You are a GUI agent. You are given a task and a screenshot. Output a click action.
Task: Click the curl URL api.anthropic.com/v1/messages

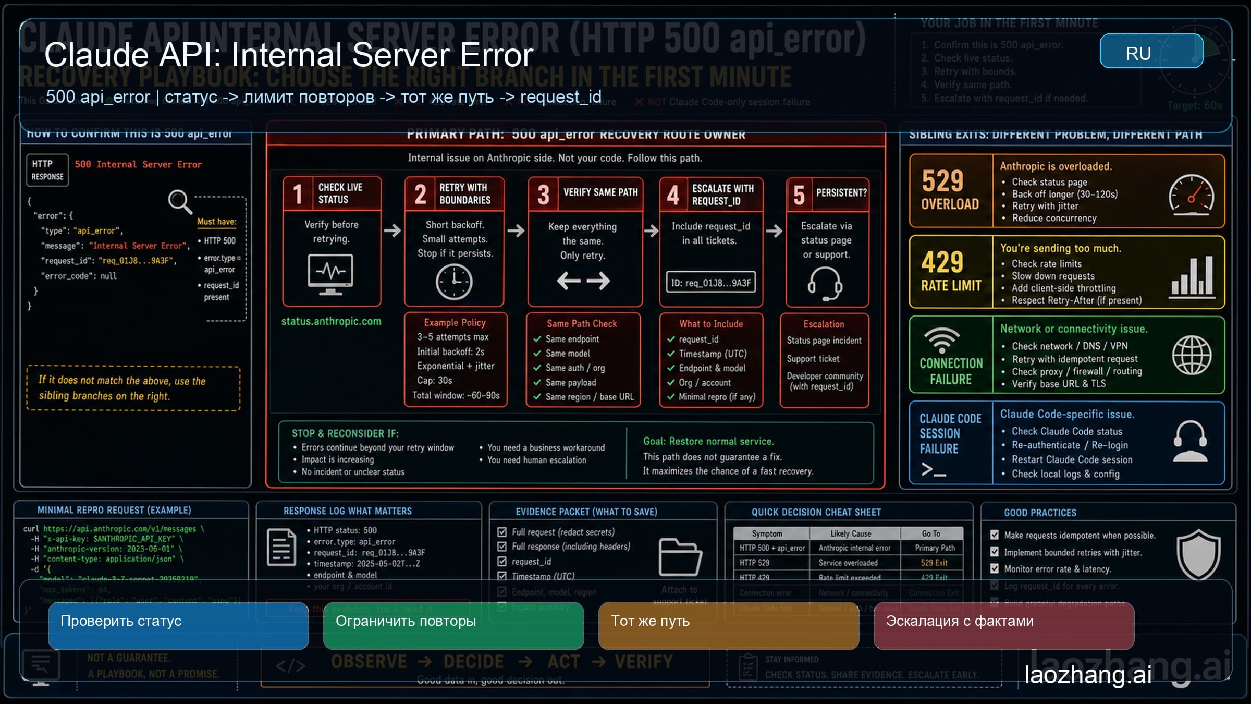119,529
